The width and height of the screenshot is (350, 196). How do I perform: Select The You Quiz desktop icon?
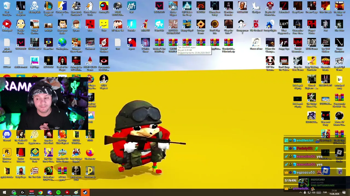coord(34,173)
